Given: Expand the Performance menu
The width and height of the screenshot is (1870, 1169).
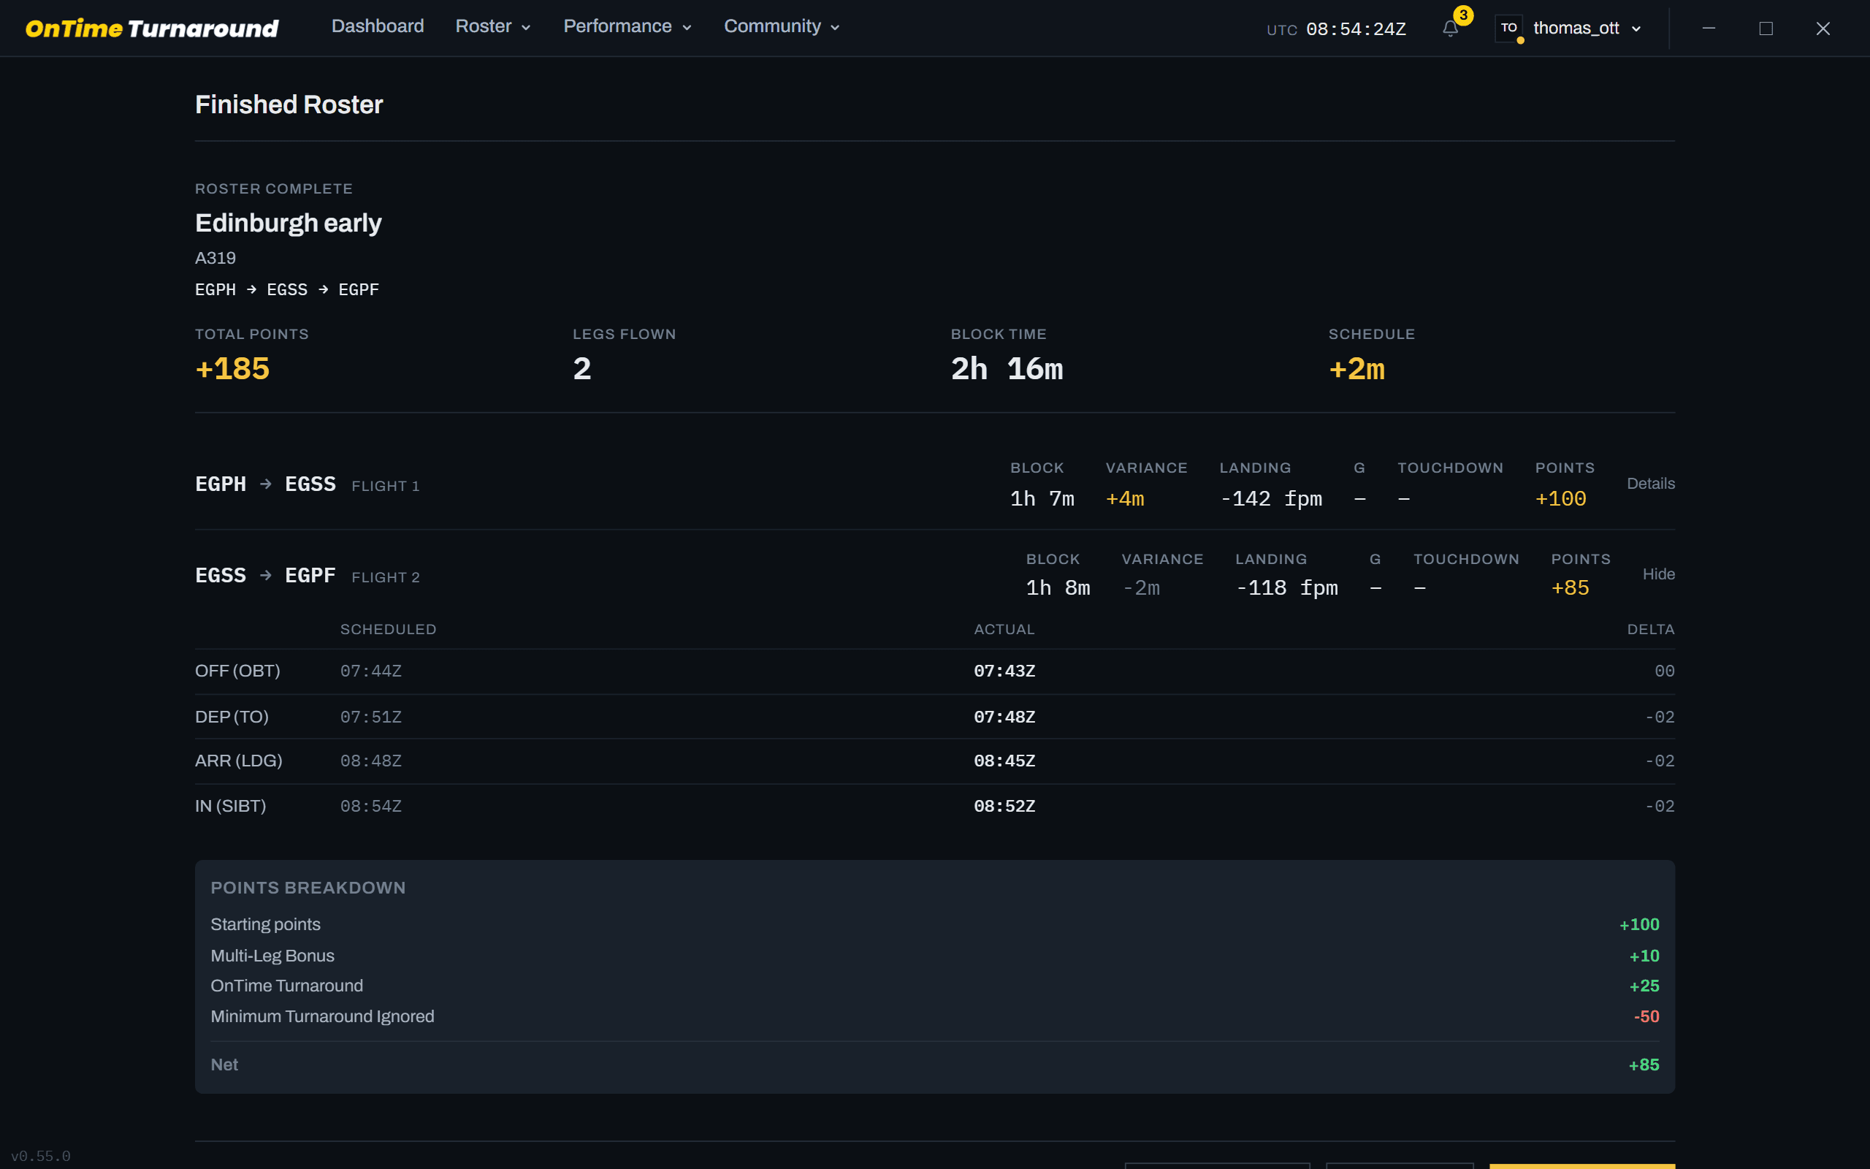Looking at the screenshot, I should click(x=627, y=26).
